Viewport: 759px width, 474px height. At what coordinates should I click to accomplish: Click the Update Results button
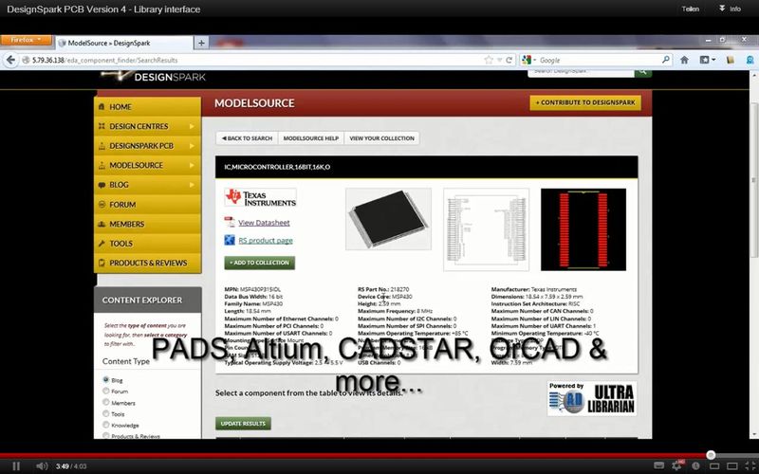click(243, 423)
